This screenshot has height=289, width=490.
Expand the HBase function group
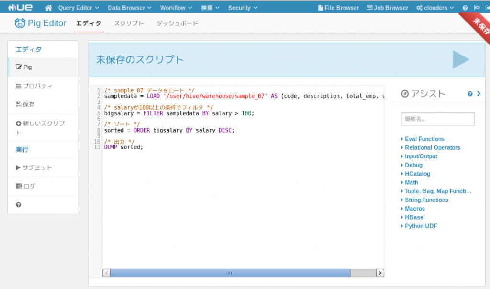(414, 218)
